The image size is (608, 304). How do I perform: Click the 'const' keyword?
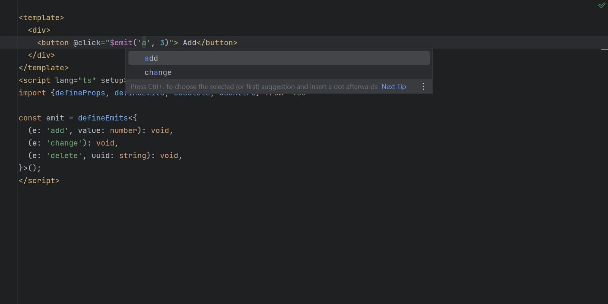[30, 118]
